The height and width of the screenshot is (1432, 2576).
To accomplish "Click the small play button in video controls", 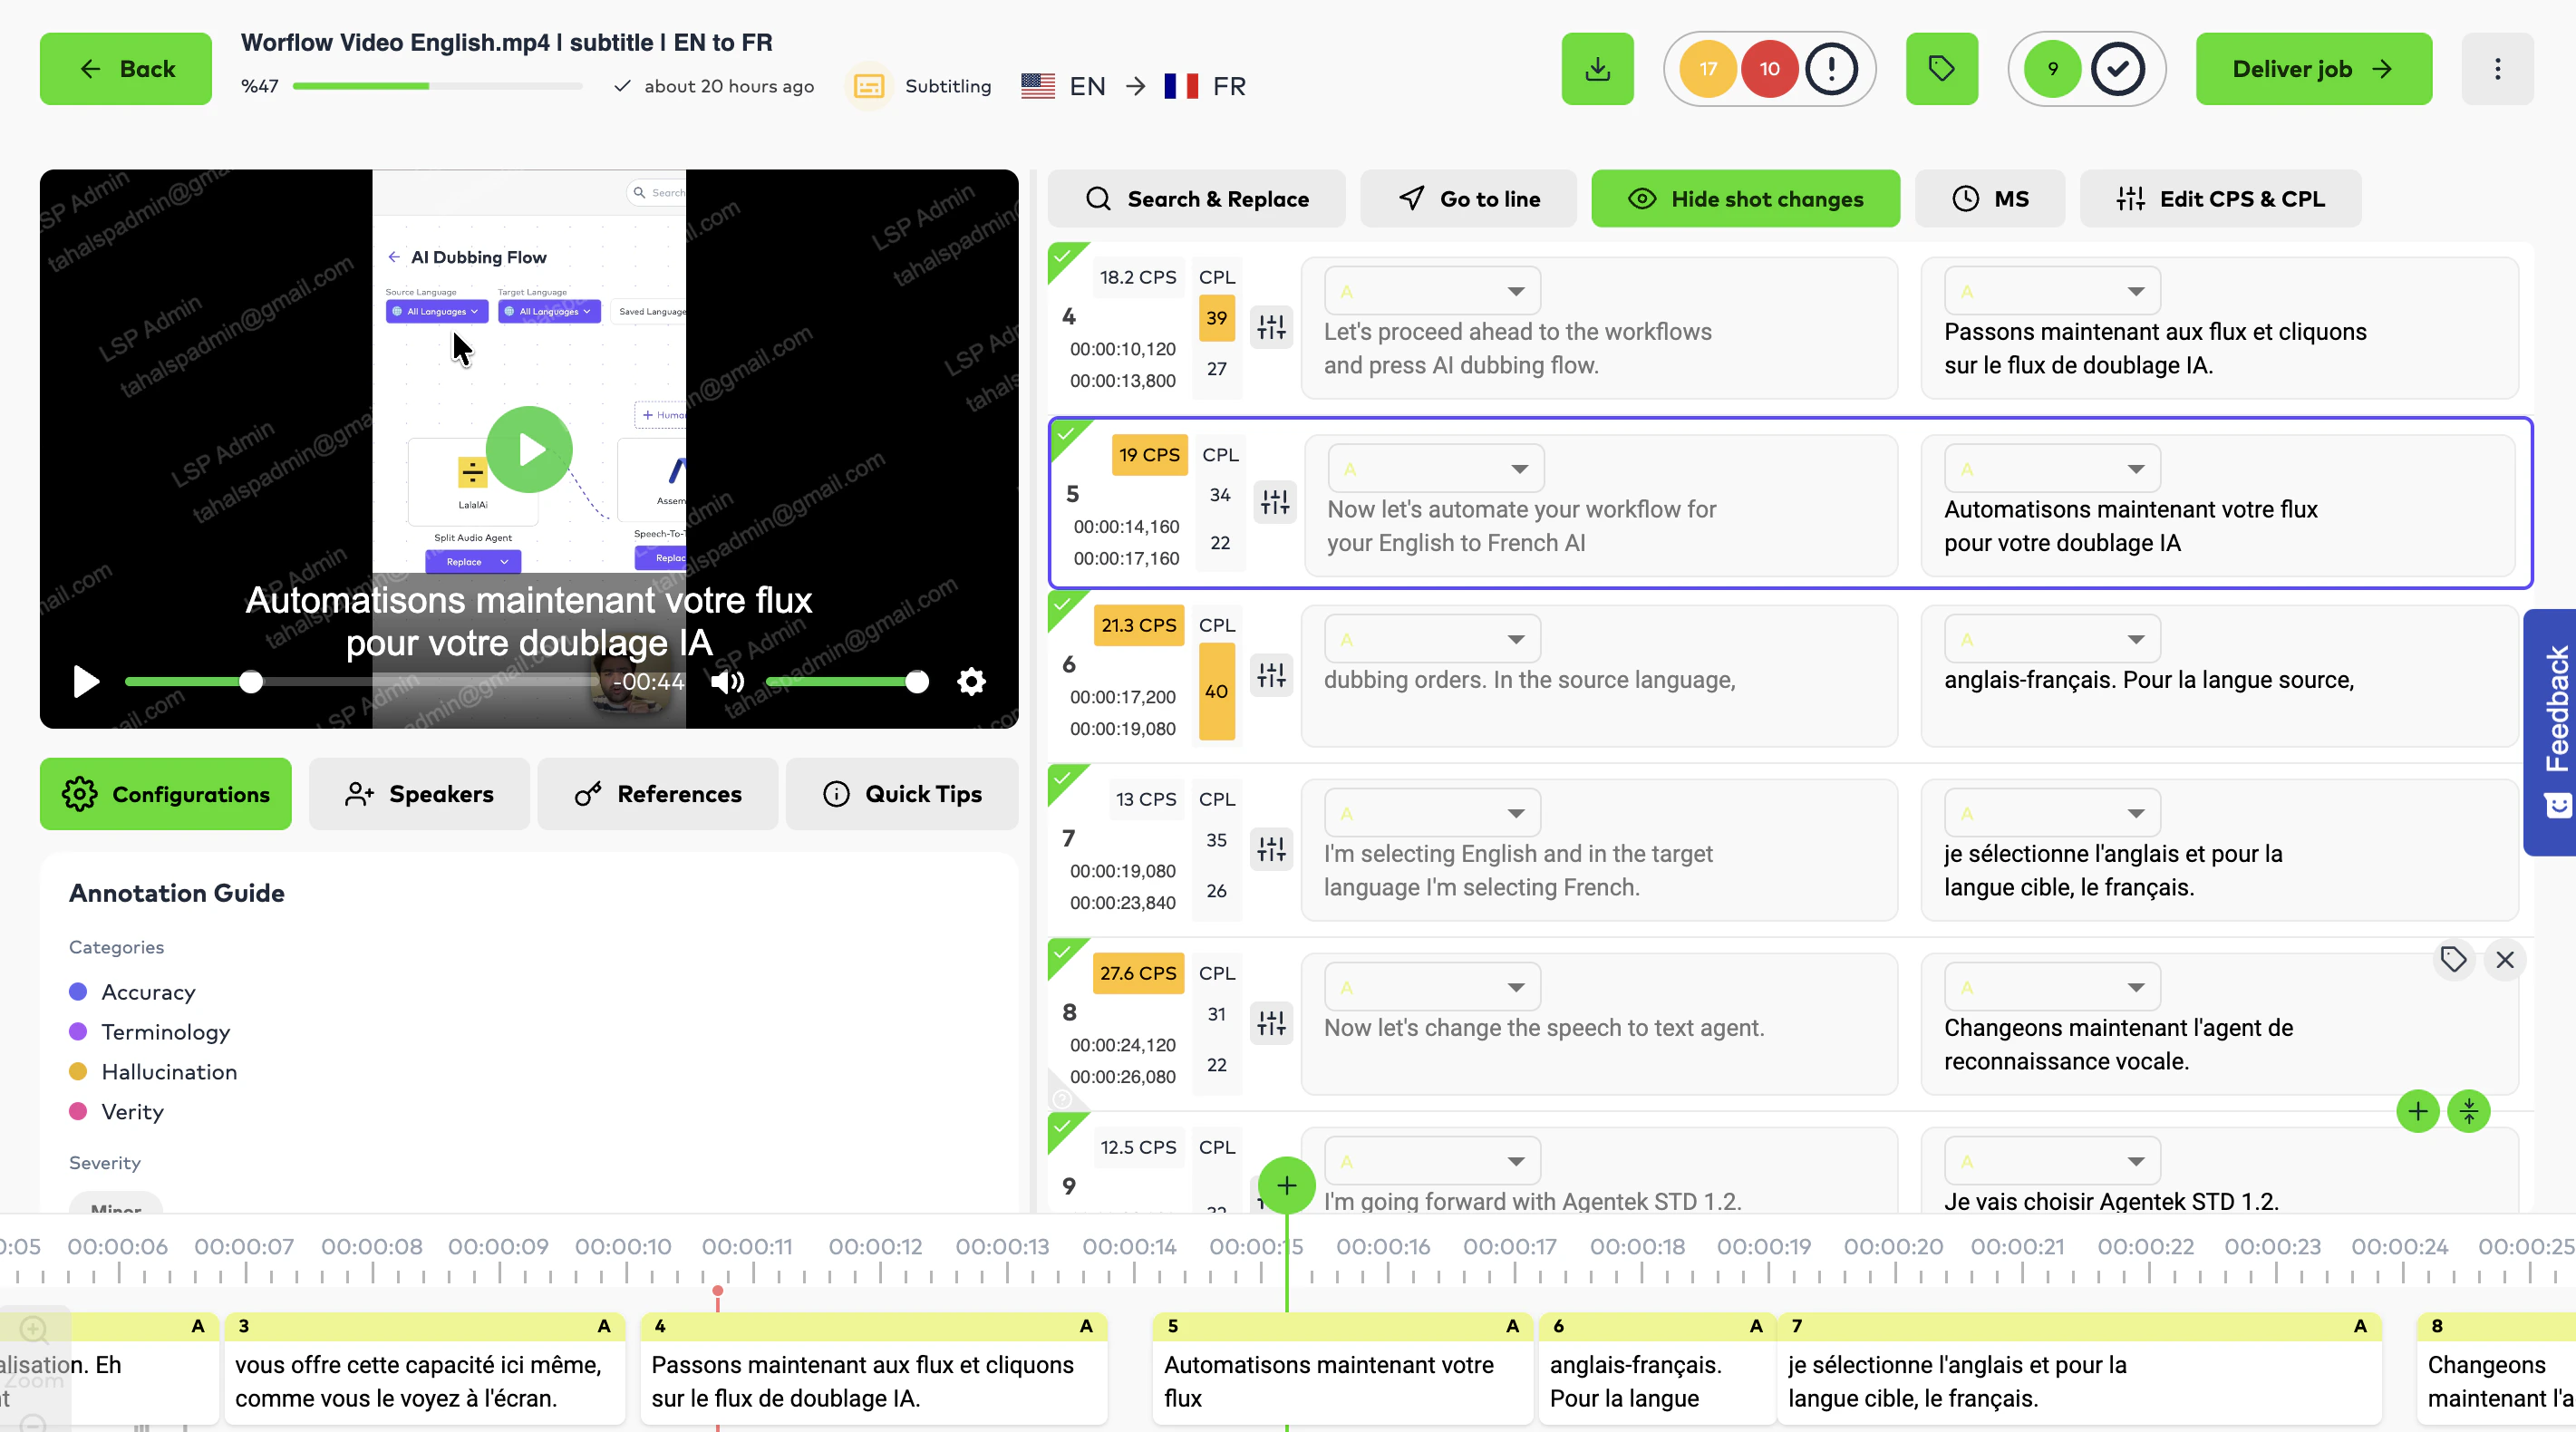I will tap(86, 682).
